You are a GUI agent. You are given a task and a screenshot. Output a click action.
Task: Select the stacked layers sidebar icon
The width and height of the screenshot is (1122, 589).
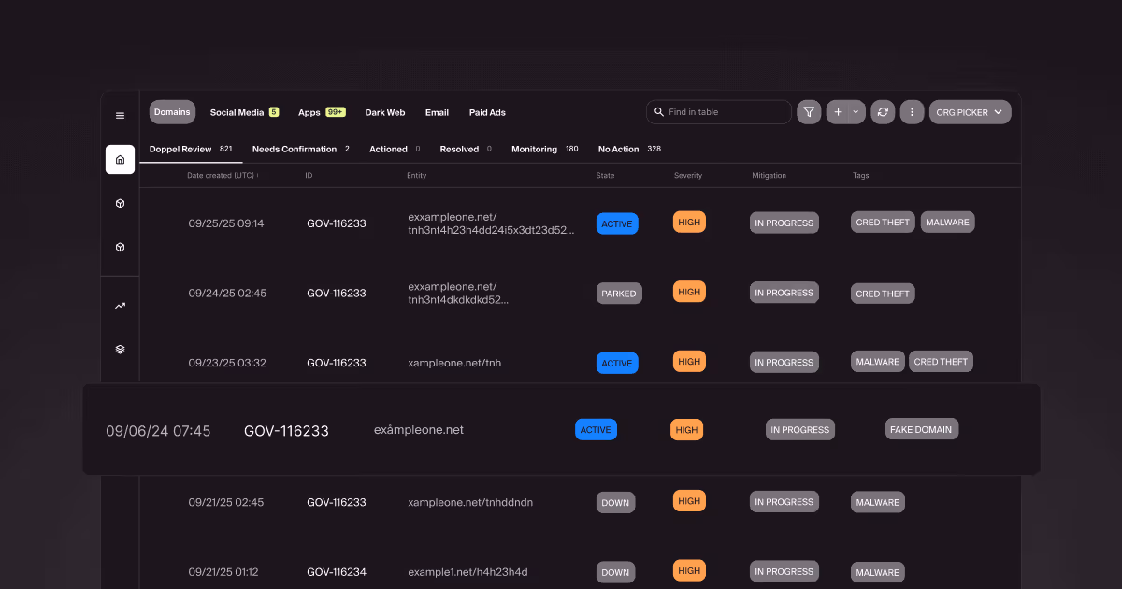point(120,350)
